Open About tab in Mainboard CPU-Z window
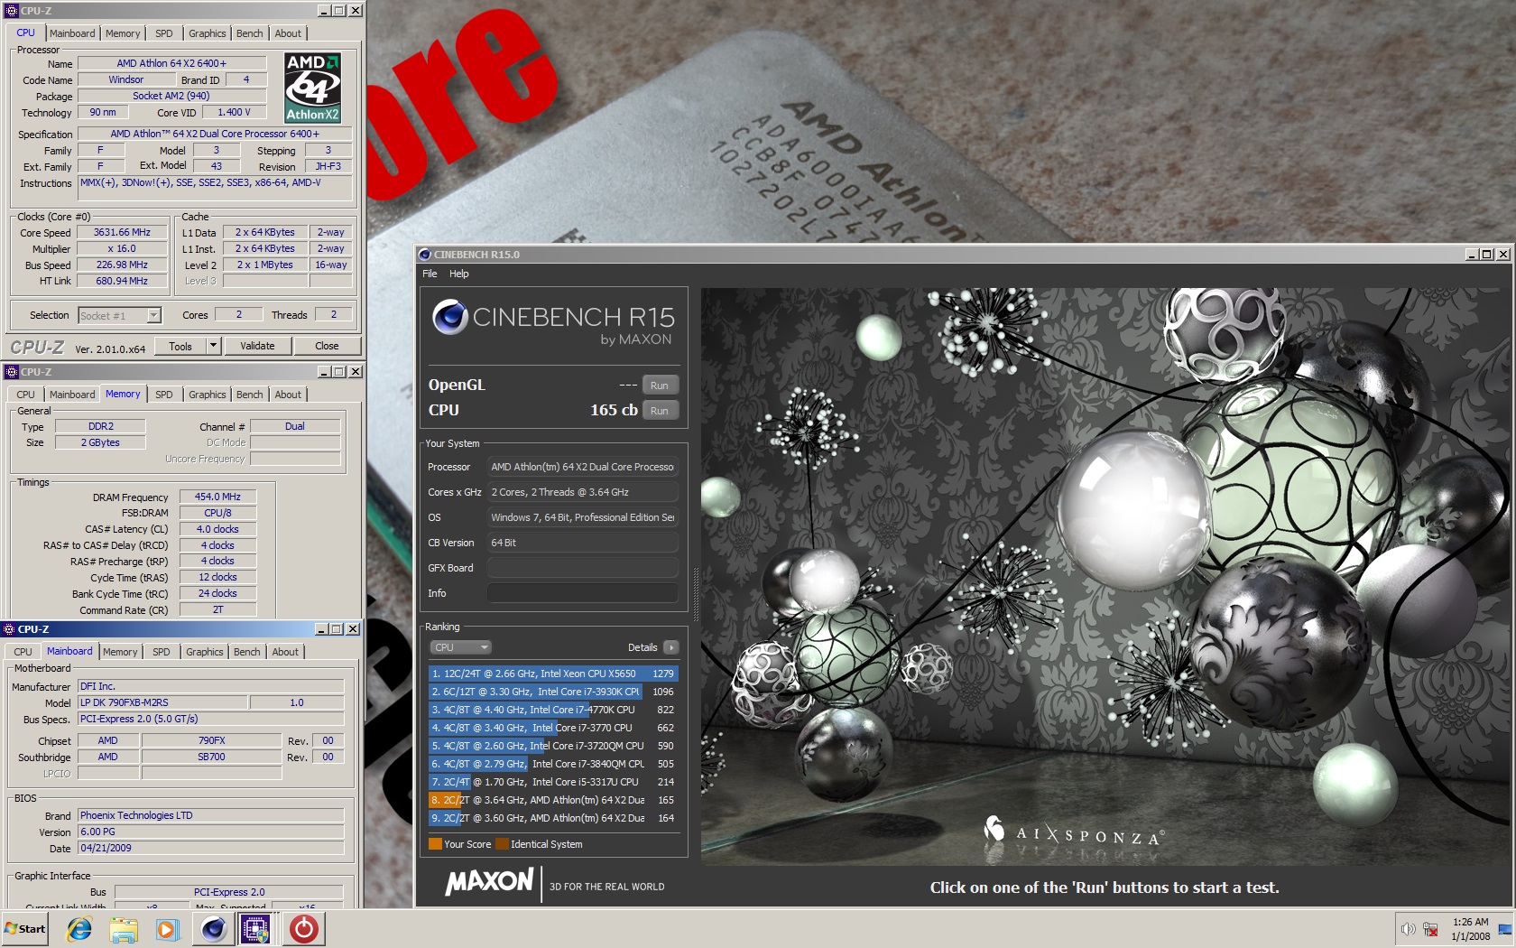This screenshot has width=1516, height=948. coord(285,652)
